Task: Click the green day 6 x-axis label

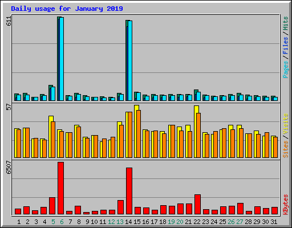Action: [62, 222]
